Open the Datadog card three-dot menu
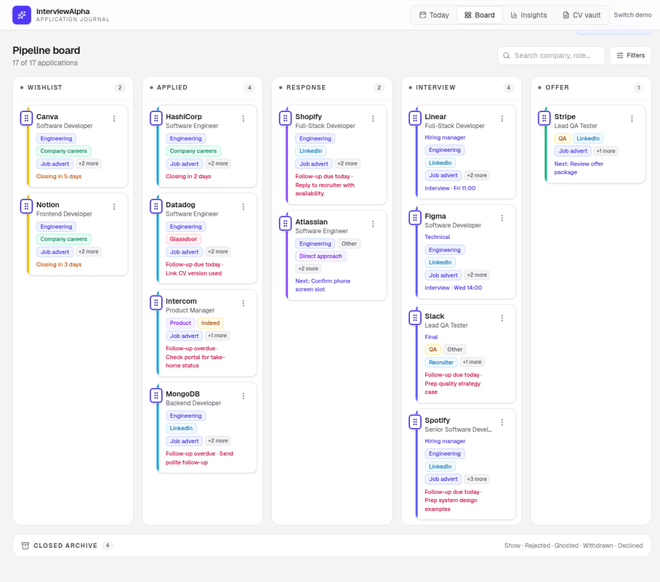 (x=243, y=207)
